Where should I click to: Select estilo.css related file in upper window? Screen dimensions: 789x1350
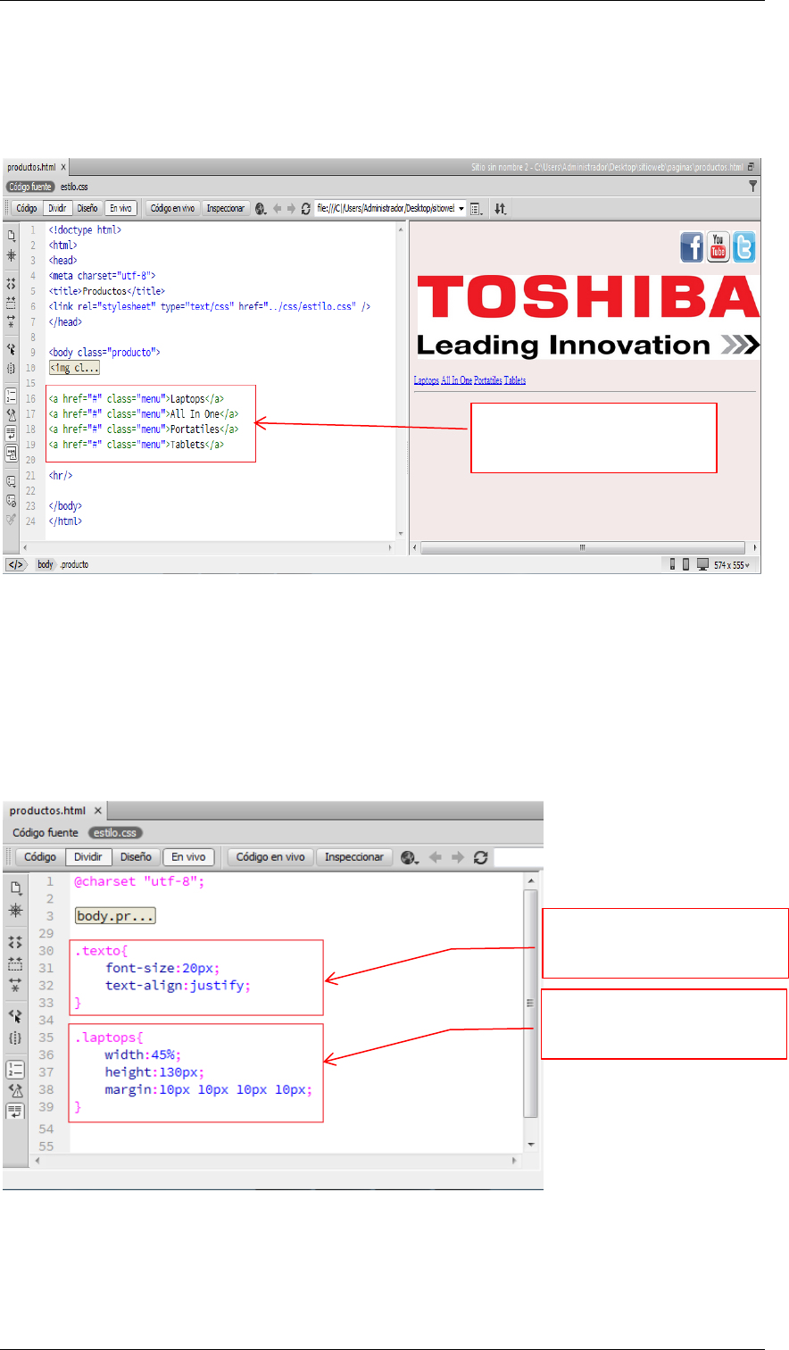(x=74, y=187)
